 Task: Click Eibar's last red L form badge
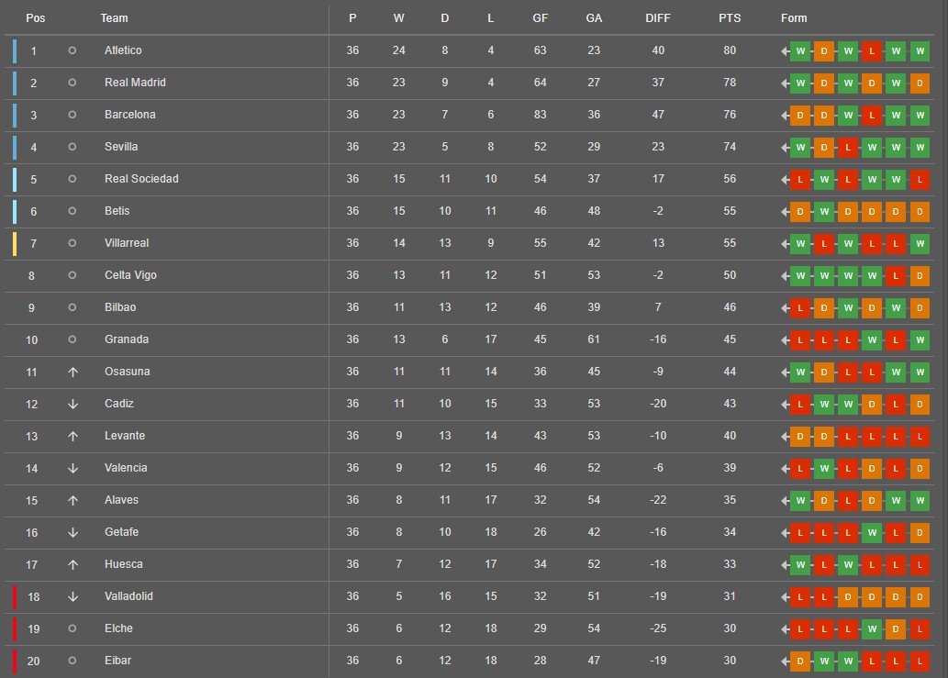coord(920,661)
